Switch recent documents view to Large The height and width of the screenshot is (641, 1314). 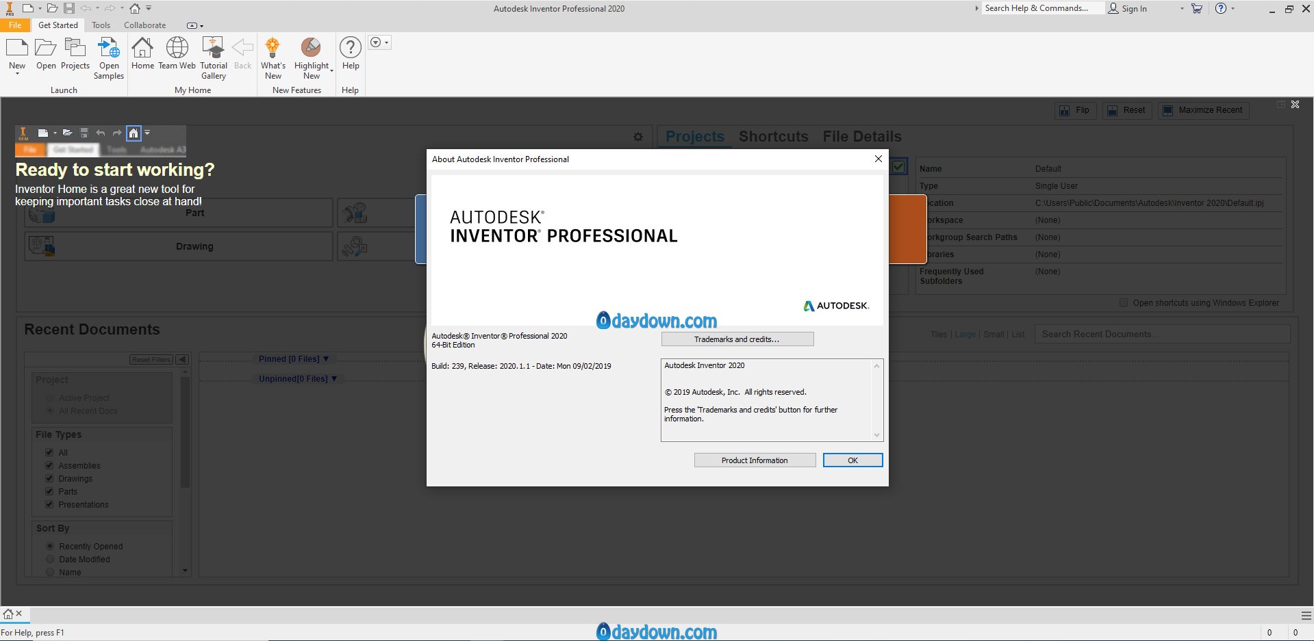pos(965,335)
